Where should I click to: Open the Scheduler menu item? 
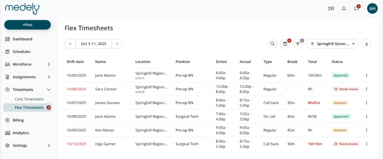tap(21, 51)
